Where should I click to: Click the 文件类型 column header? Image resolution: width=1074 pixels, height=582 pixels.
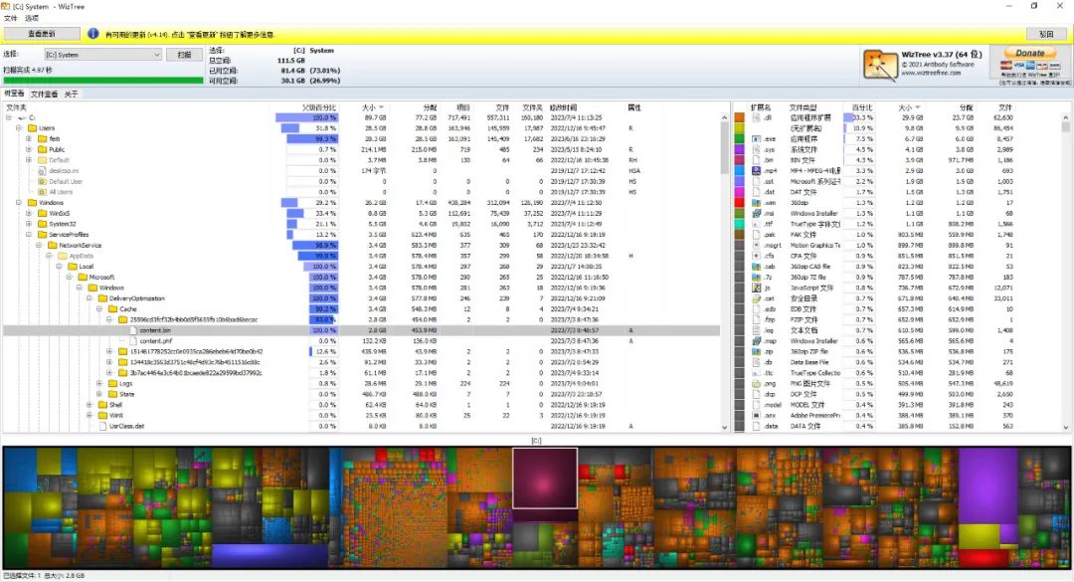[x=803, y=107]
